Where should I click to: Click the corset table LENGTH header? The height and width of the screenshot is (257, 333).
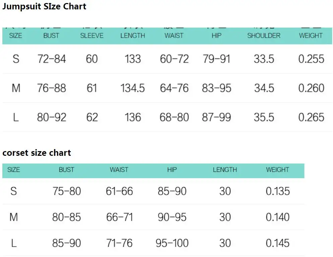pos(224,170)
